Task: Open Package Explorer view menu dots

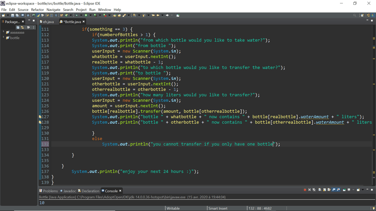Action: tap(33, 27)
